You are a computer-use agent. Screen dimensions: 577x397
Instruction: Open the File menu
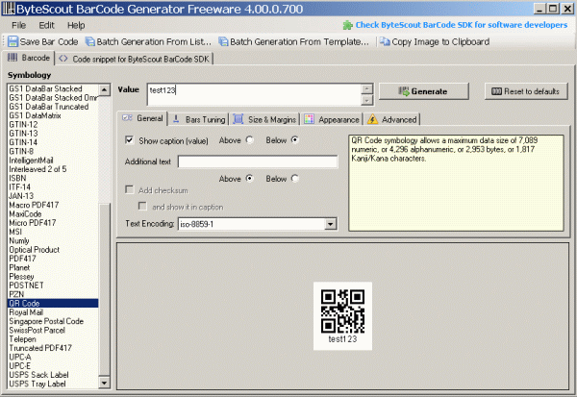tap(19, 25)
